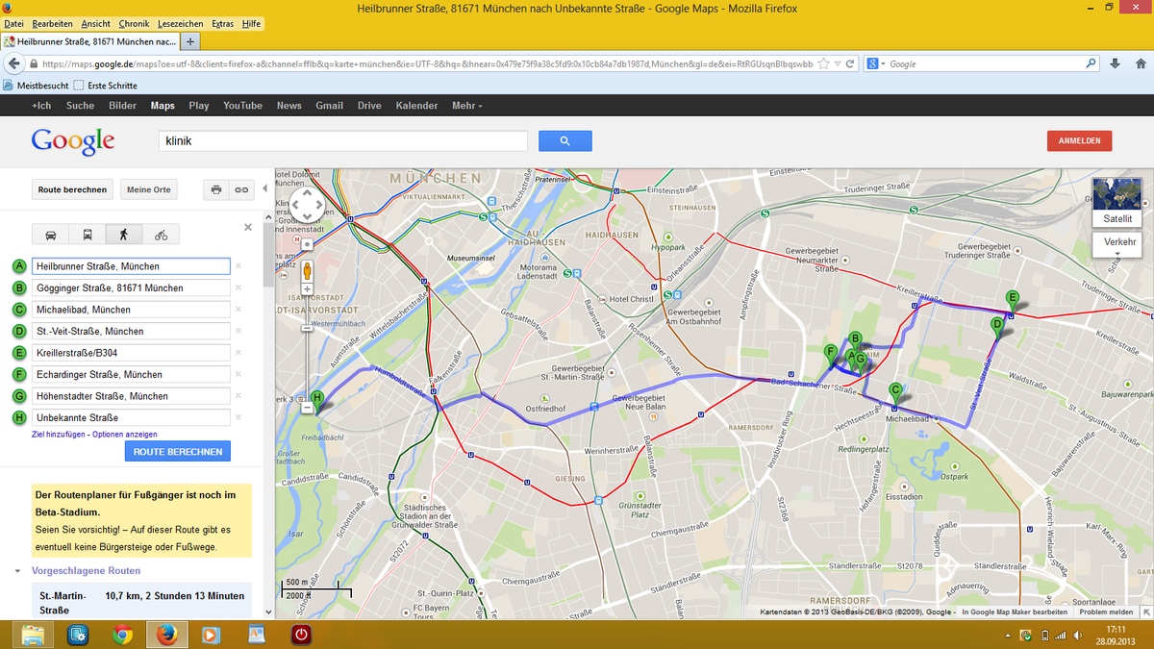Choose the bicycle travel mode icon
Image resolution: width=1154 pixels, height=649 pixels.
[161, 235]
